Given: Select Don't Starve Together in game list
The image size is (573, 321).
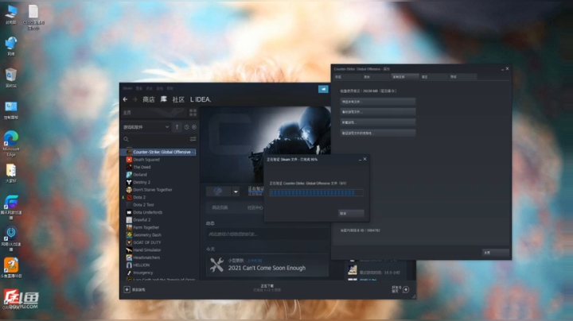Looking at the screenshot, I should point(152,190).
